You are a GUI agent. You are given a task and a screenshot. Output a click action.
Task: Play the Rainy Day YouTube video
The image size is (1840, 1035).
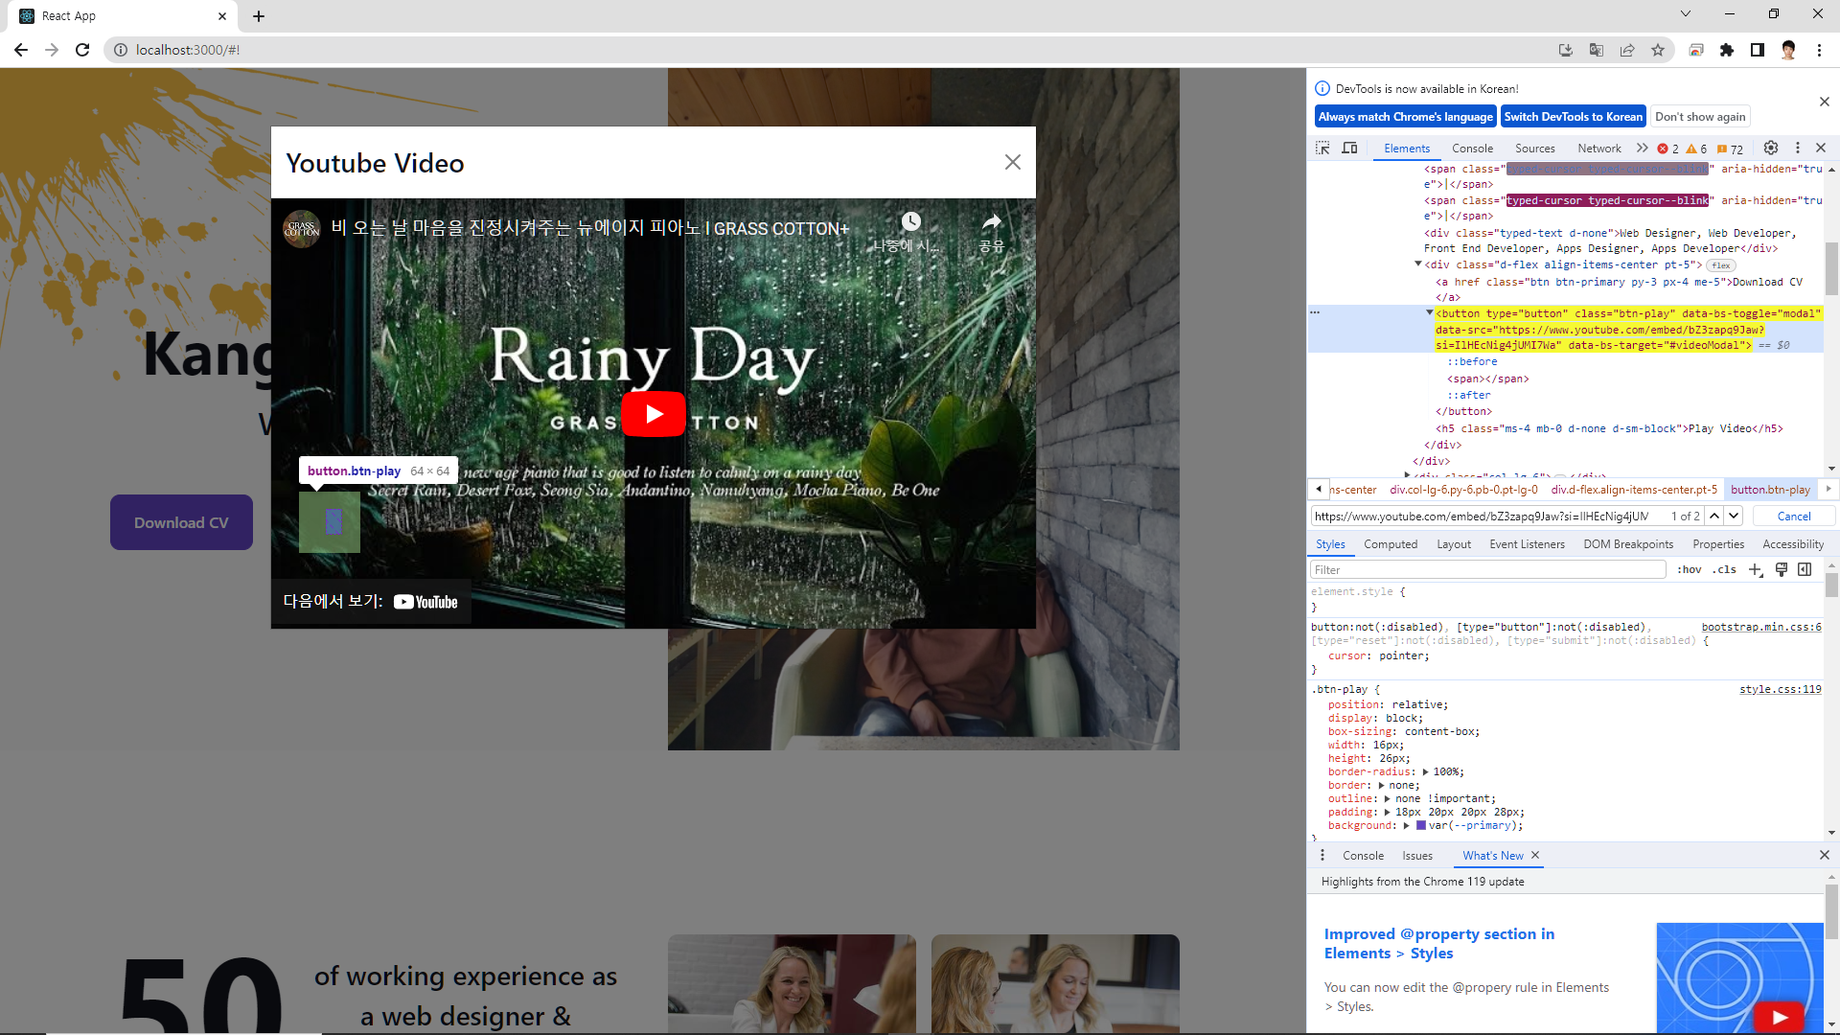[x=654, y=414]
